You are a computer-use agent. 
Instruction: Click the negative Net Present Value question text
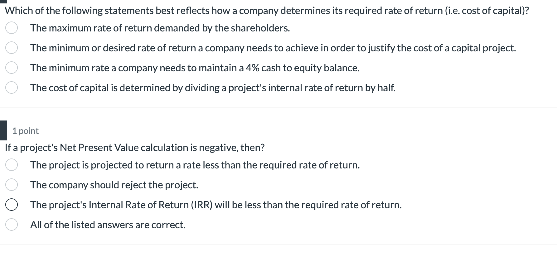tap(135, 147)
